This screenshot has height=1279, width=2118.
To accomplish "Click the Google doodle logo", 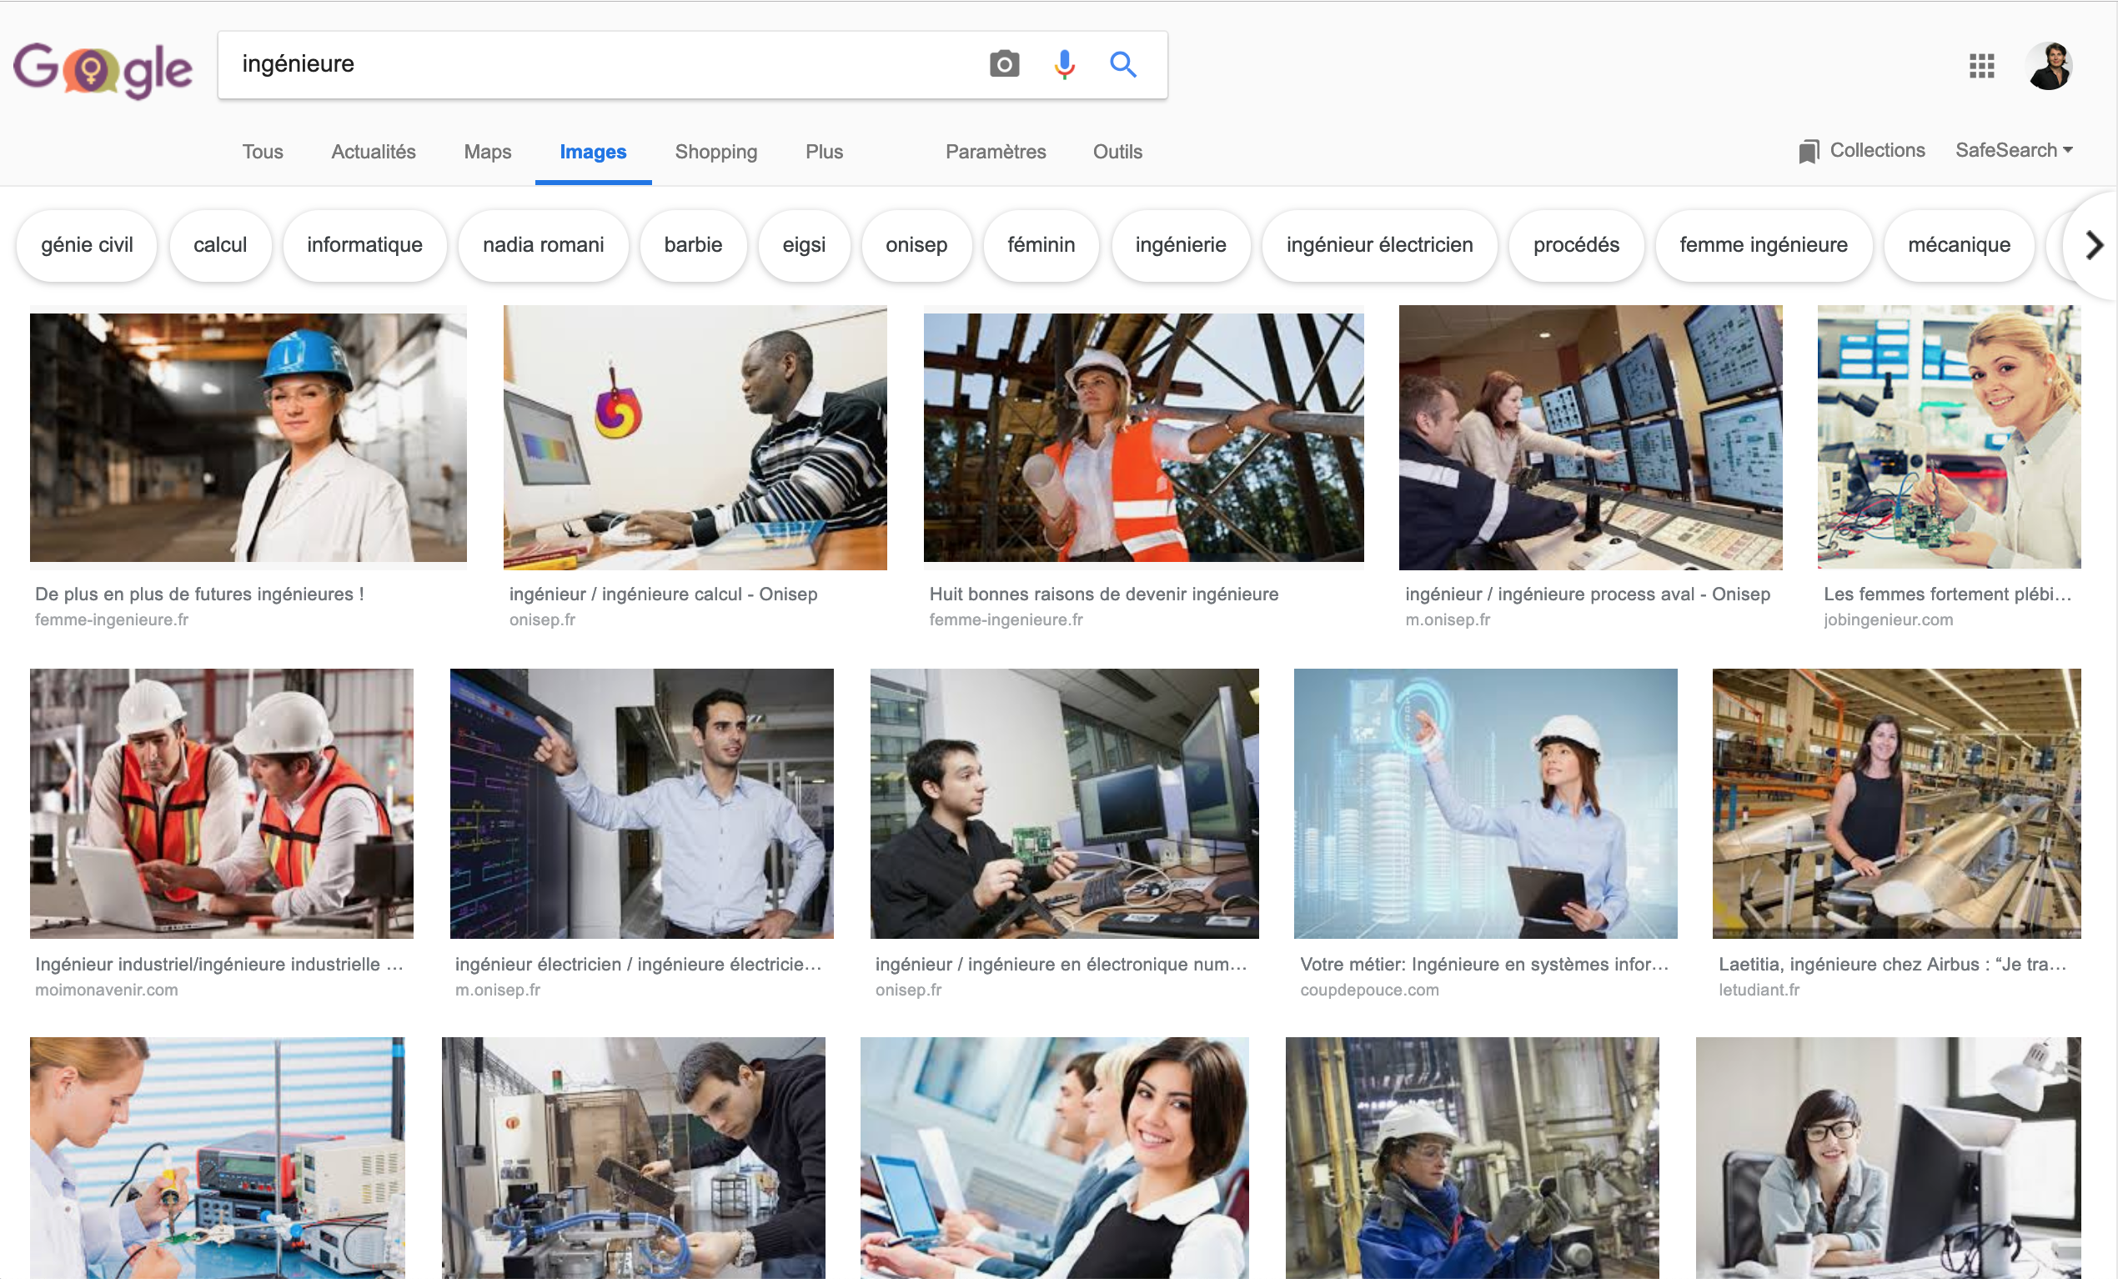I will [103, 68].
